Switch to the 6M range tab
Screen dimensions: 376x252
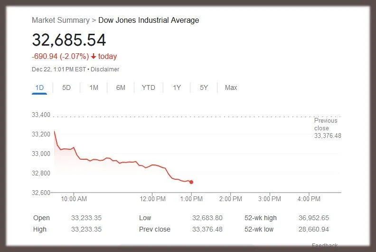coord(121,87)
